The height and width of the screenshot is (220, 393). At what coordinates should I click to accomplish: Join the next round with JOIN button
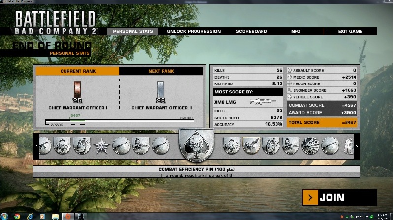tap(339, 197)
